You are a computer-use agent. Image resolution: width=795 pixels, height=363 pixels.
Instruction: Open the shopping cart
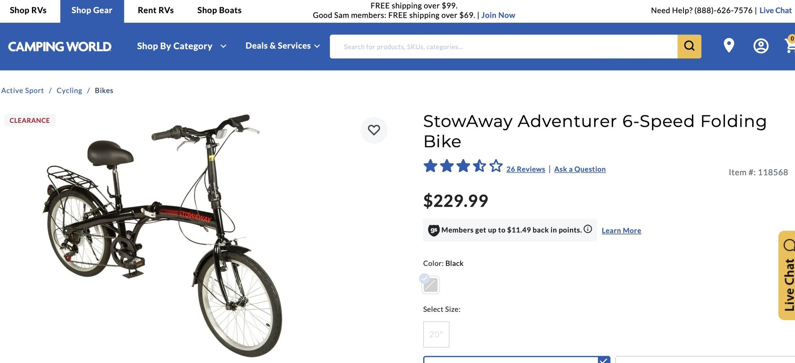790,46
